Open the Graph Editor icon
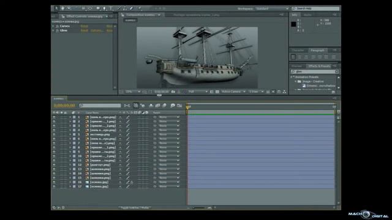The width and height of the screenshot is (392, 220). click(179, 106)
